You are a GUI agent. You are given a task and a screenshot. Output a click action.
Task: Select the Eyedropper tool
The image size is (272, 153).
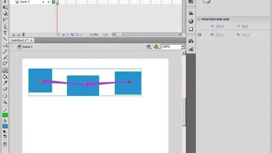tap(5, 83)
